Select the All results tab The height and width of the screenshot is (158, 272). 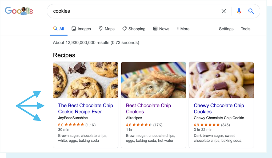[61, 29]
